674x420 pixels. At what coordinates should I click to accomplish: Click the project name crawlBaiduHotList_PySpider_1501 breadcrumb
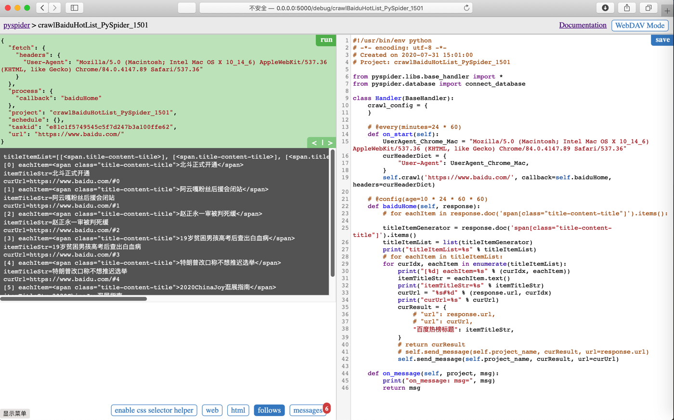coord(93,25)
